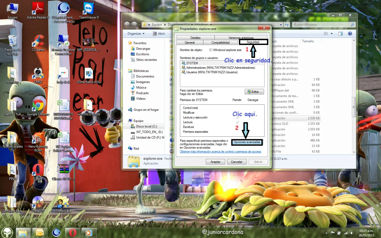Click the network signal tray icon

pos(346,233)
